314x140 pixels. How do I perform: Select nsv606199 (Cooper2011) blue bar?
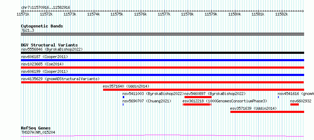pyautogui.click(x=162, y=75)
